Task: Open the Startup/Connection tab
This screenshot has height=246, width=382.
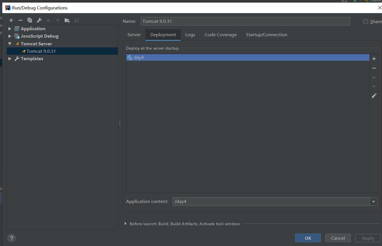Action: [267, 35]
